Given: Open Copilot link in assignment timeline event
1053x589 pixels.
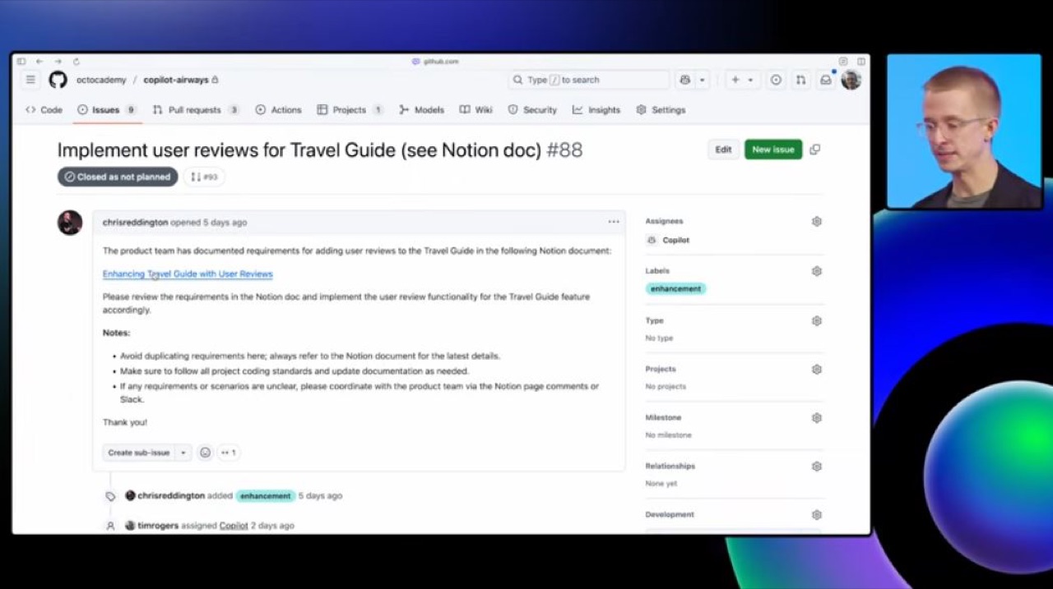Looking at the screenshot, I should [234, 526].
